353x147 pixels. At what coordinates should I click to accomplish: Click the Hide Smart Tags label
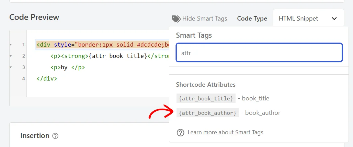[205, 19]
